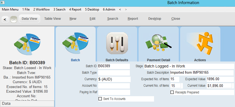The height and width of the screenshot is (107, 235).
Task: Select the Batch tab label
Action: pyautogui.click(x=75, y=60)
